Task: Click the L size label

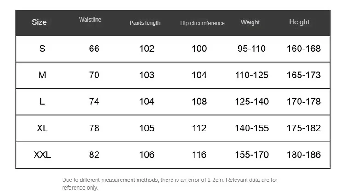Action: (42, 102)
